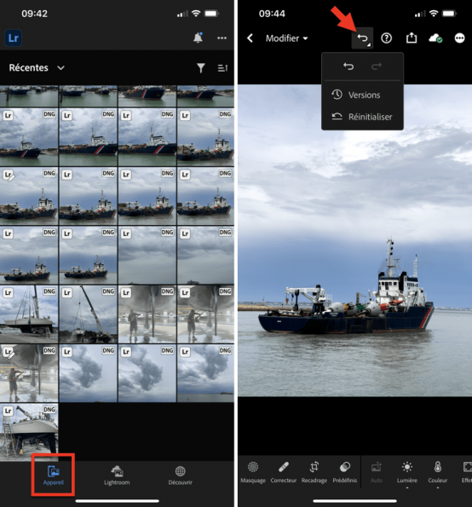Select the Masquage tool
The width and height of the screenshot is (472, 507).
click(253, 472)
